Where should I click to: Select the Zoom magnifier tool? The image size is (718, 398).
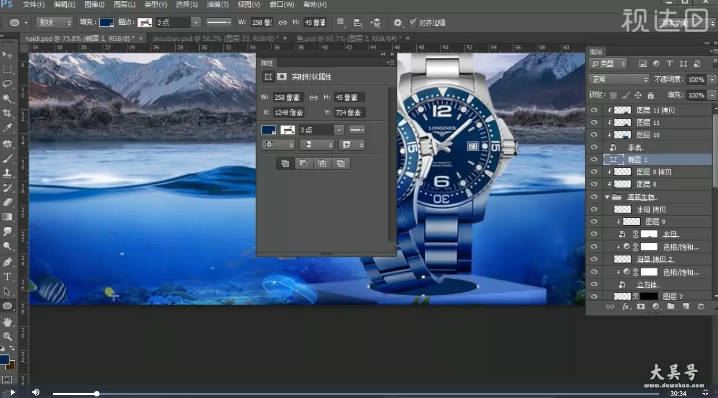7,336
